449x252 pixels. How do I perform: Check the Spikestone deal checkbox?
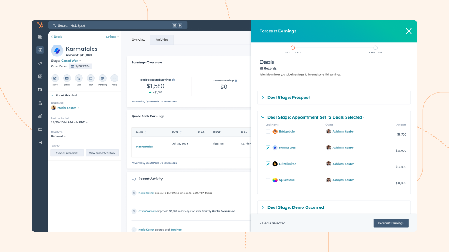(x=268, y=180)
